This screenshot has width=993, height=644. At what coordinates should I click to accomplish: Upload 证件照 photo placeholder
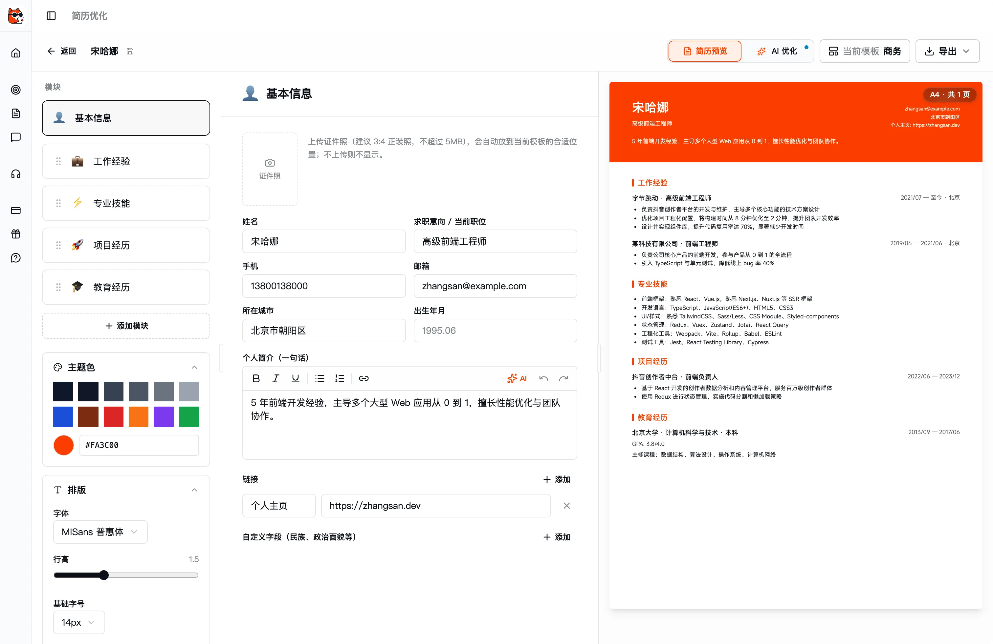[x=270, y=169]
